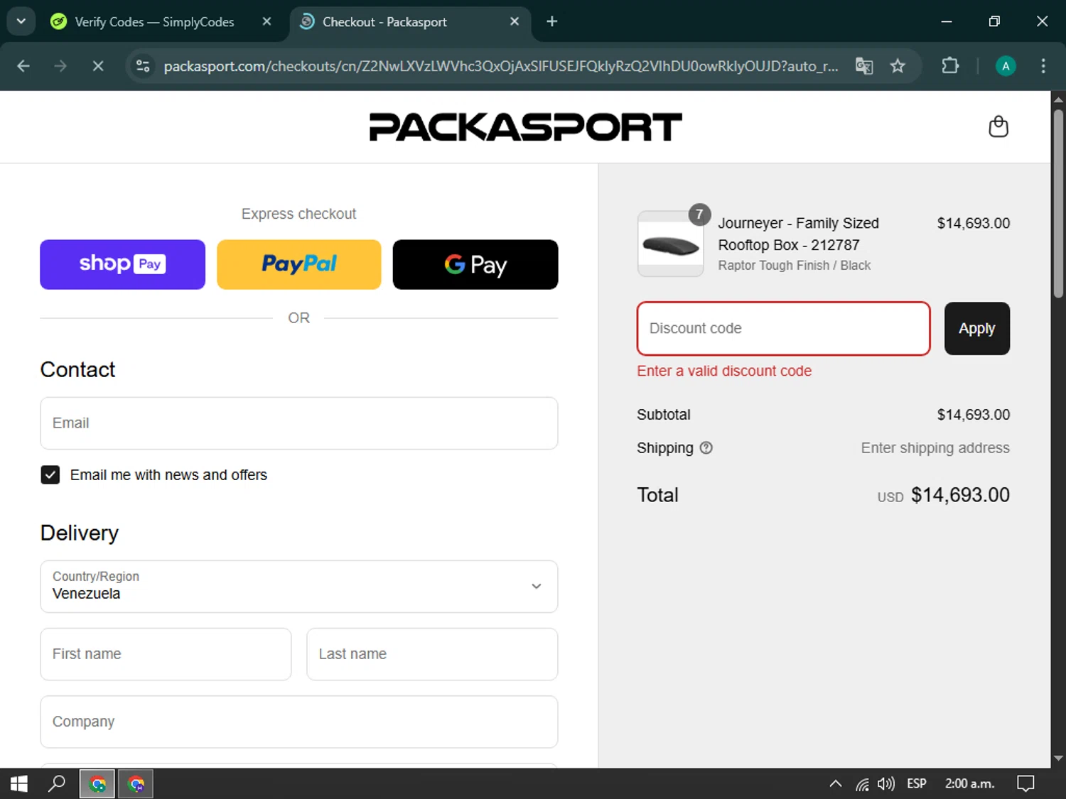Click the Packasport logo
The width and height of the screenshot is (1066, 799).
pyautogui.click(x=525, y=127)
